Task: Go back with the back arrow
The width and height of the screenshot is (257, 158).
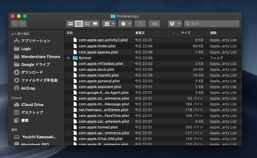Action: [x=15, y=24]
